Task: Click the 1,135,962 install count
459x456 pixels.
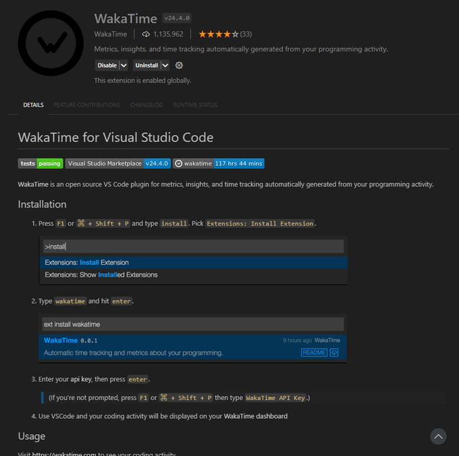Action: [168, 34]
